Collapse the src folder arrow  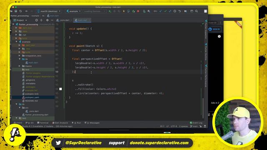click(x=20, y=107)
